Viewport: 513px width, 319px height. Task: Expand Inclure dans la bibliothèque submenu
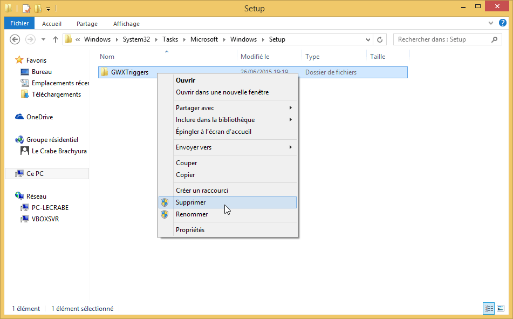228,119
